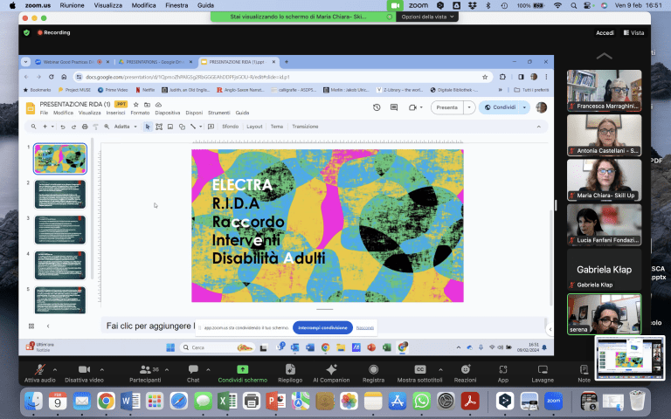Click the Condividi share button in Slides

pyautogui.click(x=500, y=107)
